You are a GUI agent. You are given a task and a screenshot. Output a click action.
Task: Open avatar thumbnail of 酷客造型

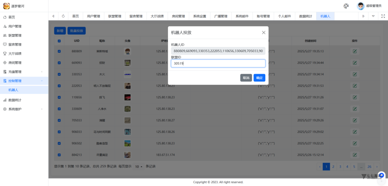click(x=127, y=143)
